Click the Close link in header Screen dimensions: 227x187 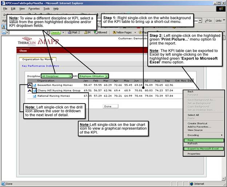pyautogui.click(x=23, y=51)
